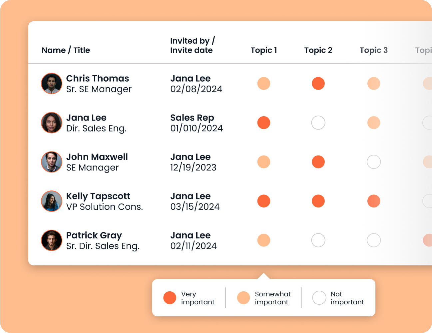Click the Sr. Dir. Sales Eng. title
Viewport: 432px width, 333px height.
(x=103, y=246)
